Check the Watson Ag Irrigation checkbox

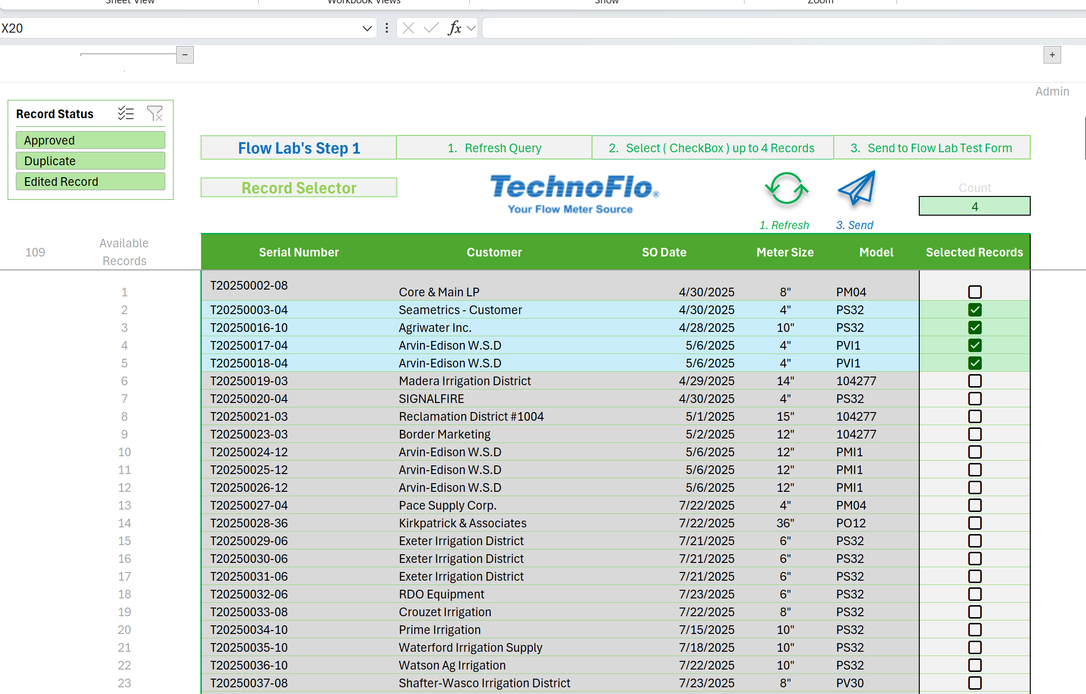(x=975, y=665)
